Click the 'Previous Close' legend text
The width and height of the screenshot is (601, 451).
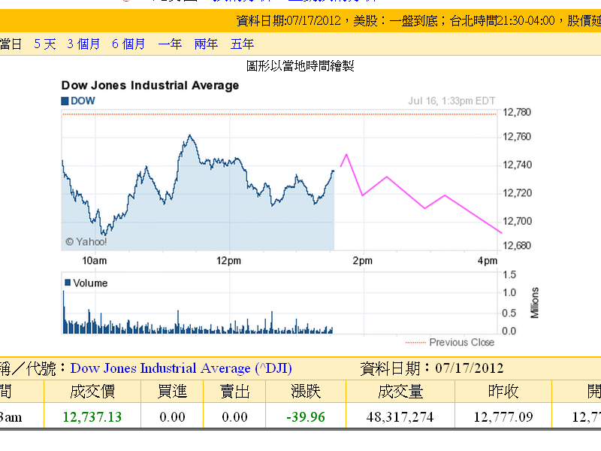point(462,342)
